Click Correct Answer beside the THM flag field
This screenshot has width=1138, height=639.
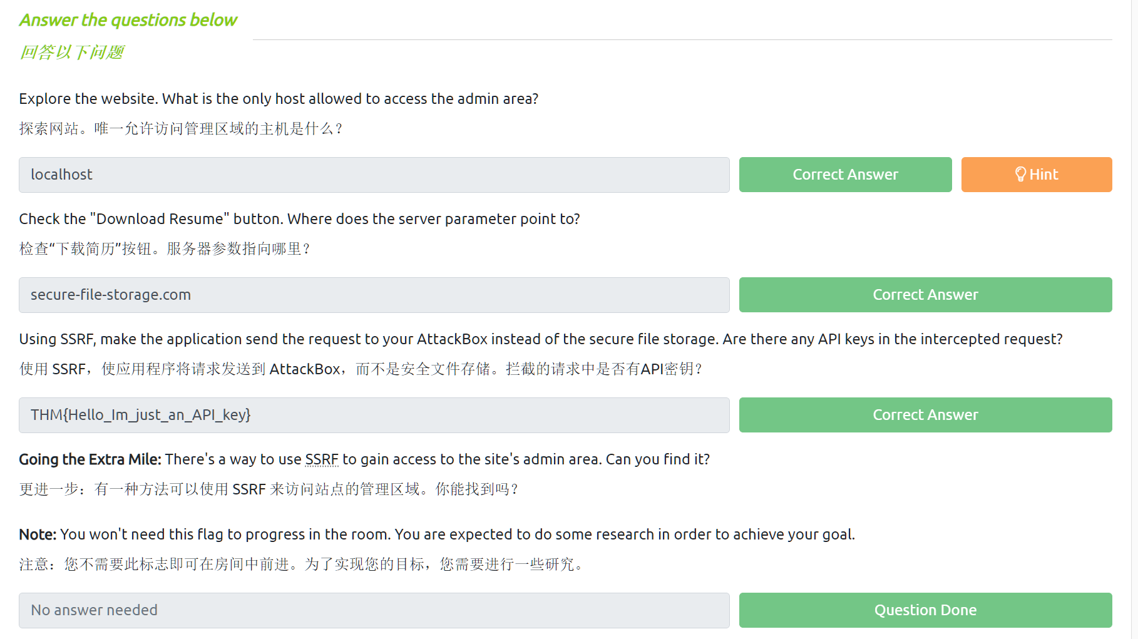point(925,415)
